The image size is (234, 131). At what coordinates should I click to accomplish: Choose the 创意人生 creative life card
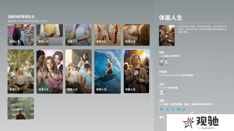[78, 35]
